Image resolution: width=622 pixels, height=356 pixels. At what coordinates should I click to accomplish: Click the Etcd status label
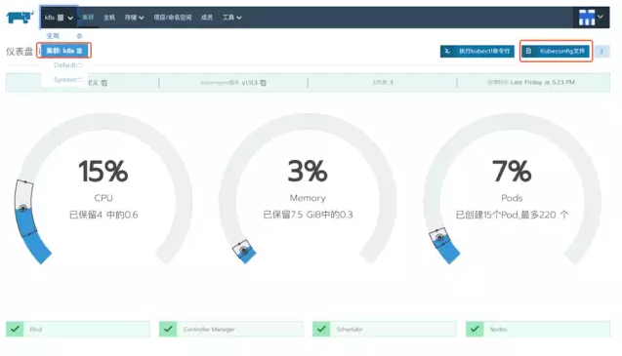pyautogui.click(x=36, y=329)
